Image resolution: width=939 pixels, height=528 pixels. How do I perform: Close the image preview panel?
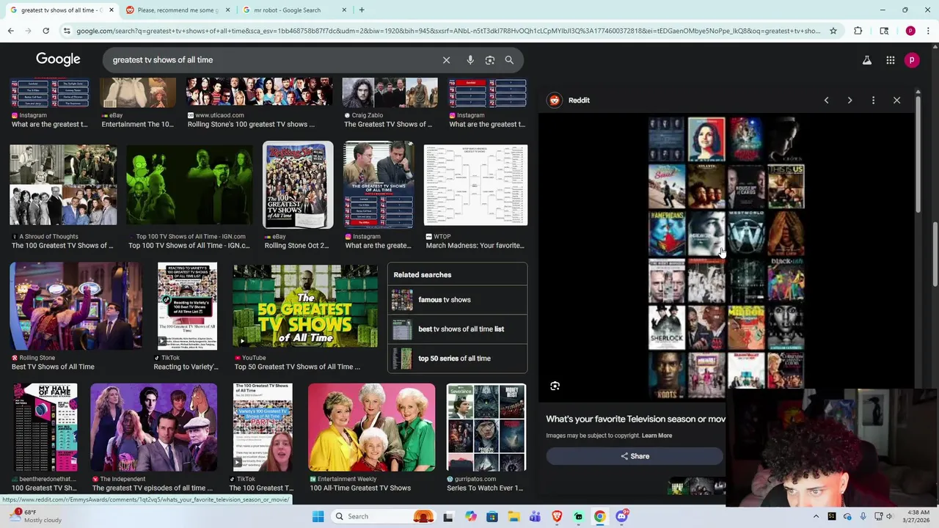[x=896, y=100]
